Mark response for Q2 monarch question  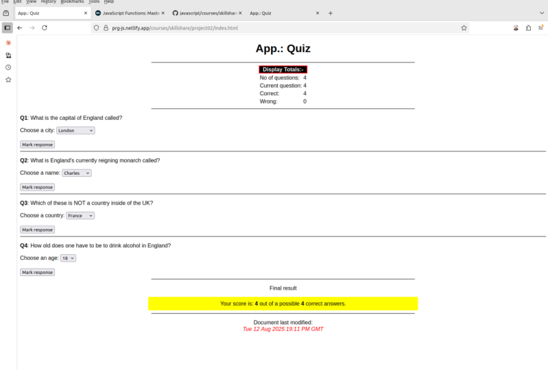(x=38, y=187)
